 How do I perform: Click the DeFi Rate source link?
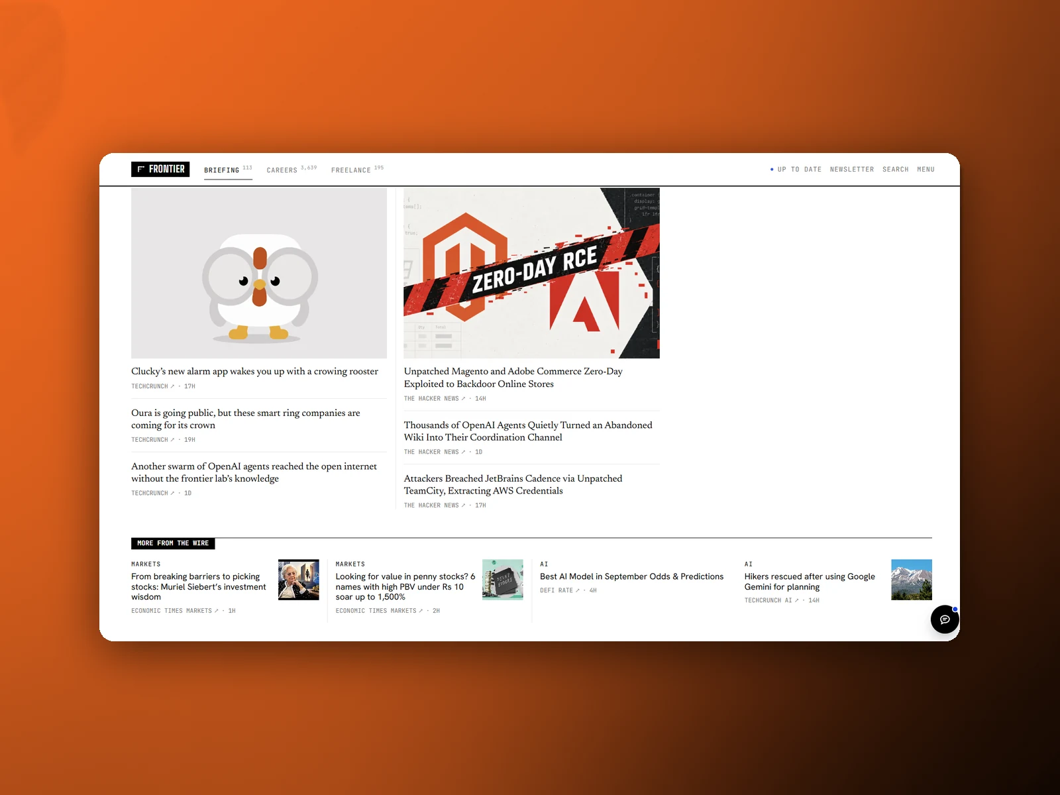tap(560, 590)
